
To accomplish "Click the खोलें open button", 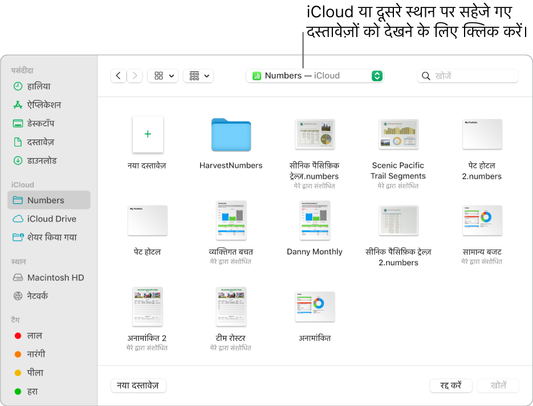I will coord(498,386).
